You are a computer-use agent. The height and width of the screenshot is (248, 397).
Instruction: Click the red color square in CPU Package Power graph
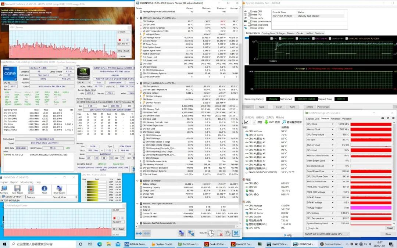[x=114, y=218]
